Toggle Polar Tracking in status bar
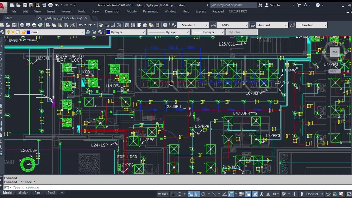The image size is (352, 198). 204,194
